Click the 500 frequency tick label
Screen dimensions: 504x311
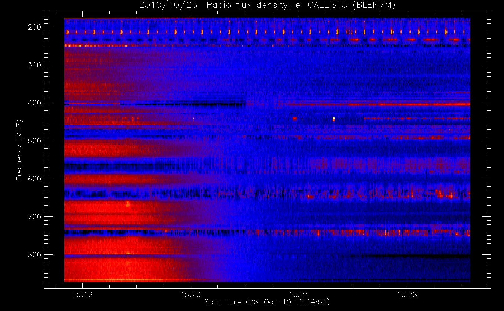point(34,141)
